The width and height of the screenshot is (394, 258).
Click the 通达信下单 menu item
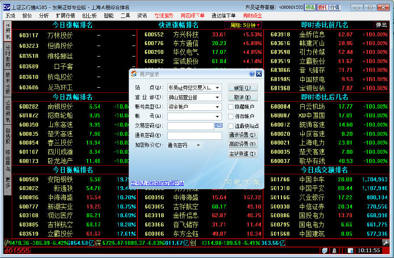pyautogui.click(x=223, y=16)
